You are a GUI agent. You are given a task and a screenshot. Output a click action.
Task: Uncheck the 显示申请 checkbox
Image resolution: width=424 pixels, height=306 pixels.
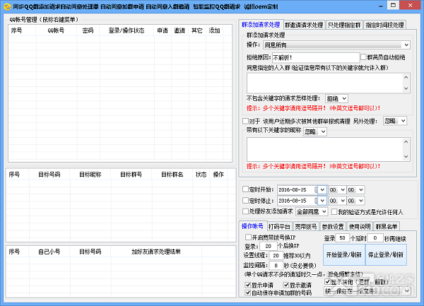pyautogui.click(x=248, y=285)
